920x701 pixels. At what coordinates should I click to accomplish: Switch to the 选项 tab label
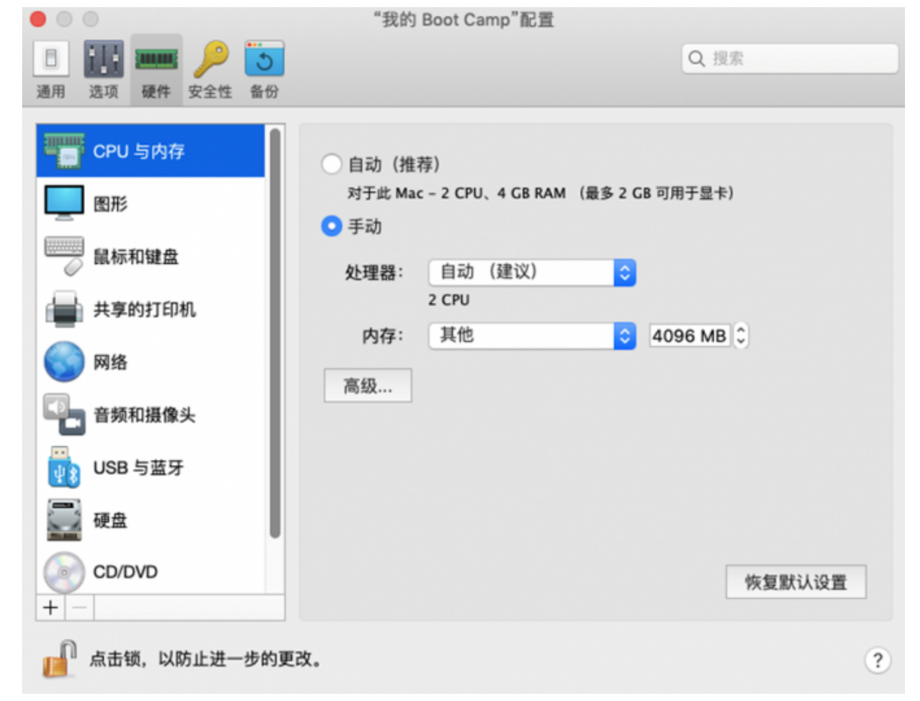tap(104, 92)
